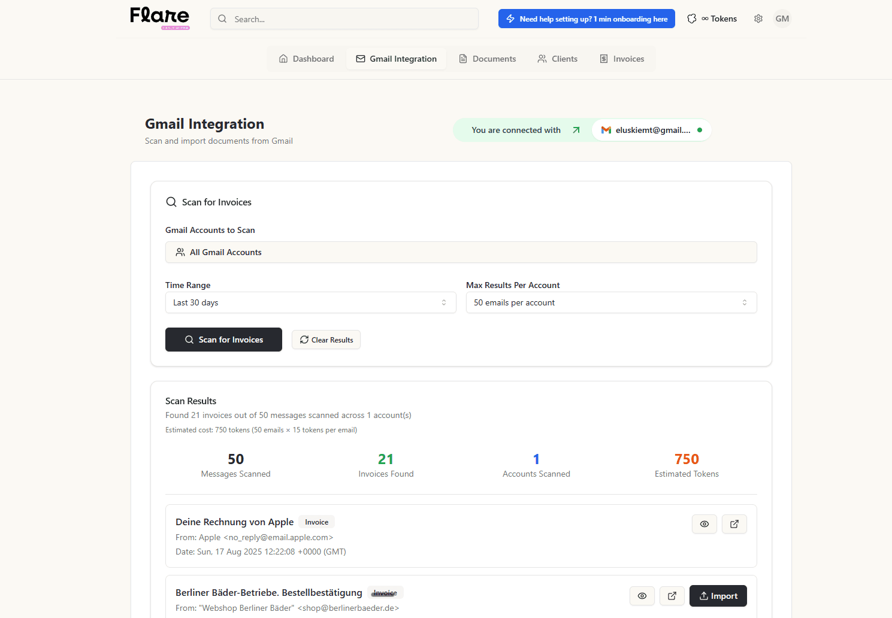The height and width of the screenshot is (618, 892).
Task: Click the lightning bolt icon in onboarding button
Action: click(x=510, y=19)
